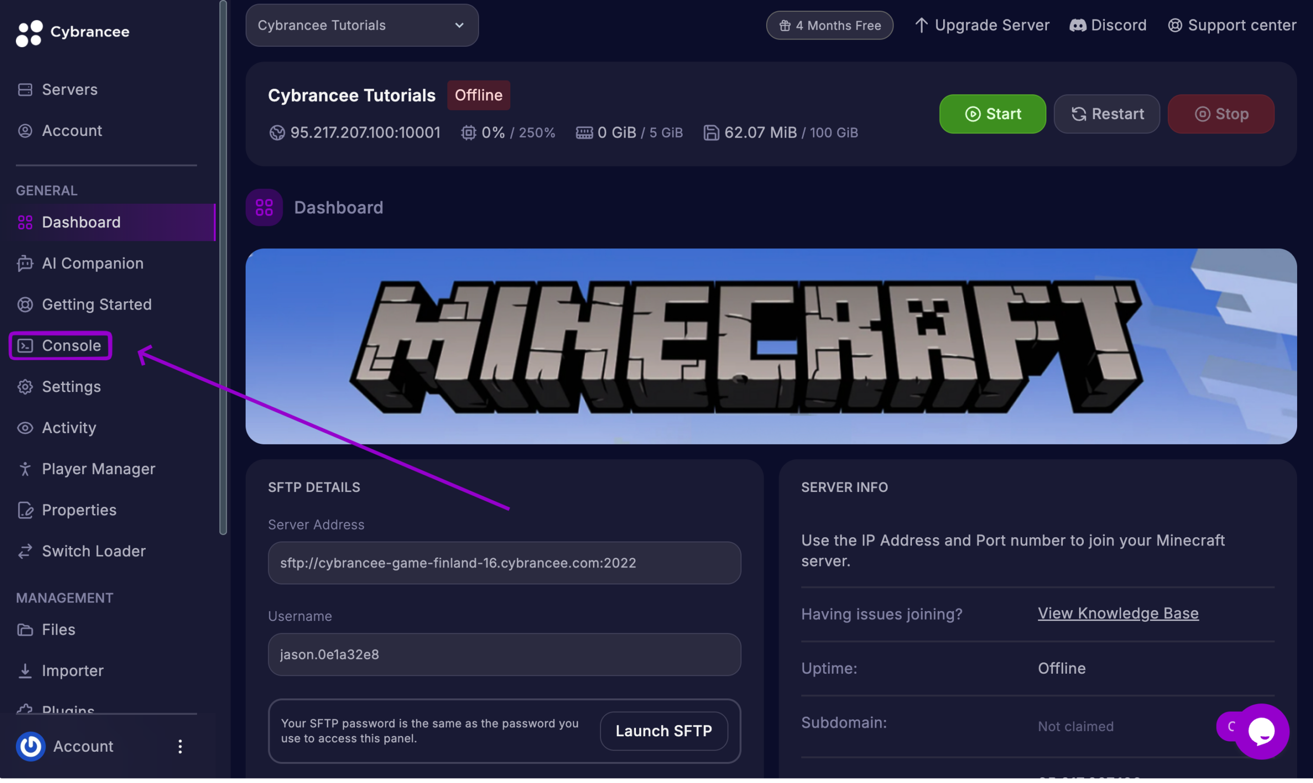Click the Activity eye icon
This screenshot has width=1313, height=783.
(x=25, y=428)
